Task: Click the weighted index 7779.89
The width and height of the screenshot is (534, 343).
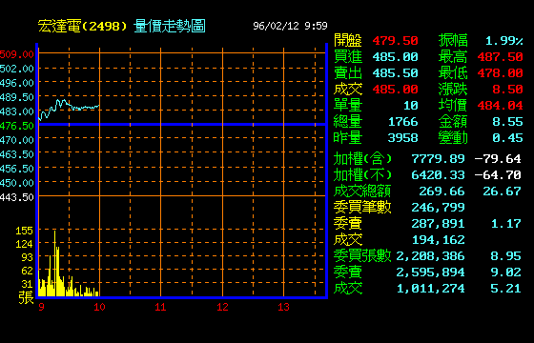Action: click(x=438, y=158)
